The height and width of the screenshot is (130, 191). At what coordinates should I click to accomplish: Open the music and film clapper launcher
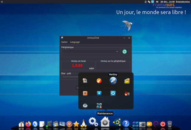point(49,124)
